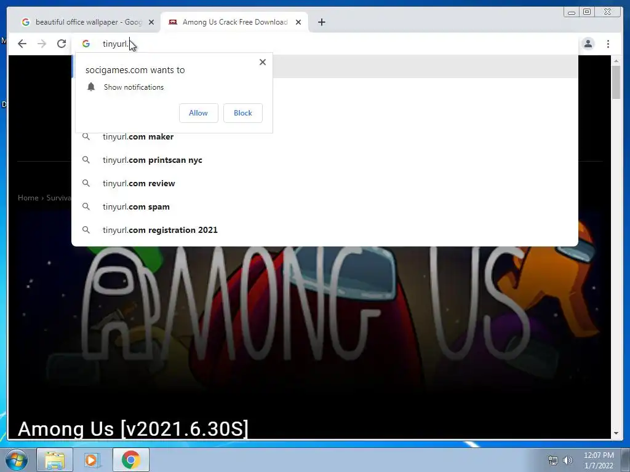
Task: Click the Google favicon on first tab
Action: (26, 22)
